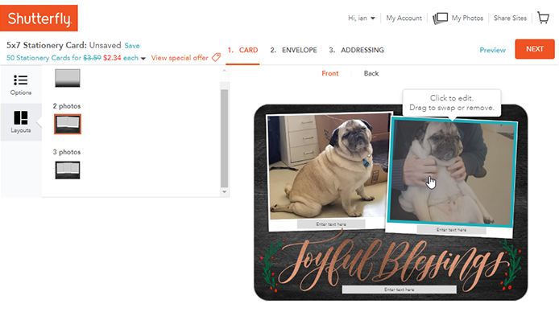Expand the Hi, ian account dropdown
The width and height of the screenshot is (559, 316).
[373, 18]
